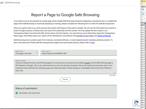Open the Terms of Service link
Screen dimensions: 146x109
point(104,36)
